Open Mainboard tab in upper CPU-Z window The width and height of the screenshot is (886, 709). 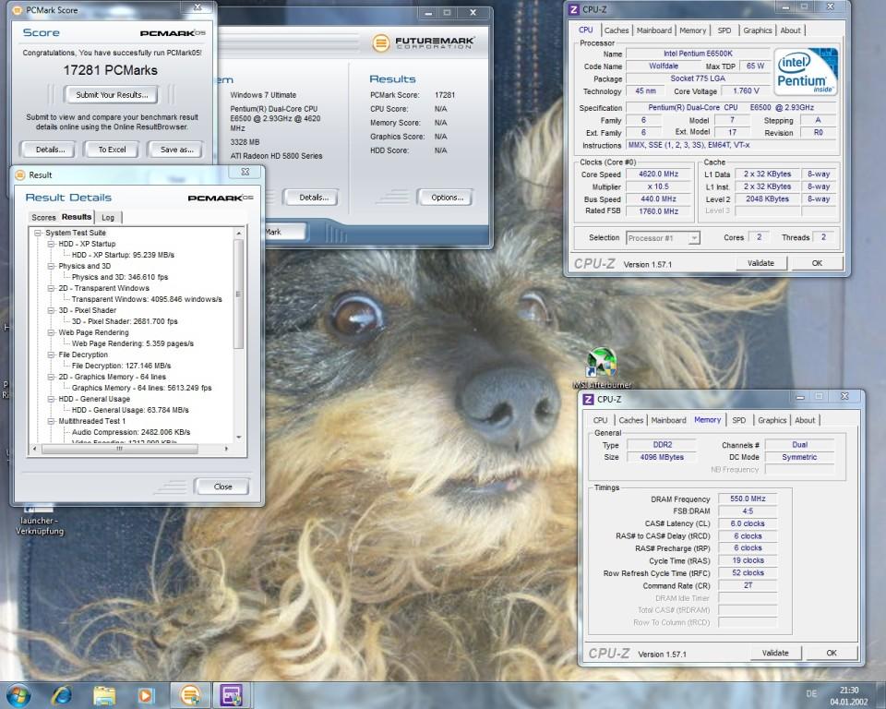[x=654, y=30]
